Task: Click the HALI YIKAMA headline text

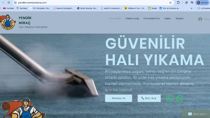Action: click(x=155, y=60)
